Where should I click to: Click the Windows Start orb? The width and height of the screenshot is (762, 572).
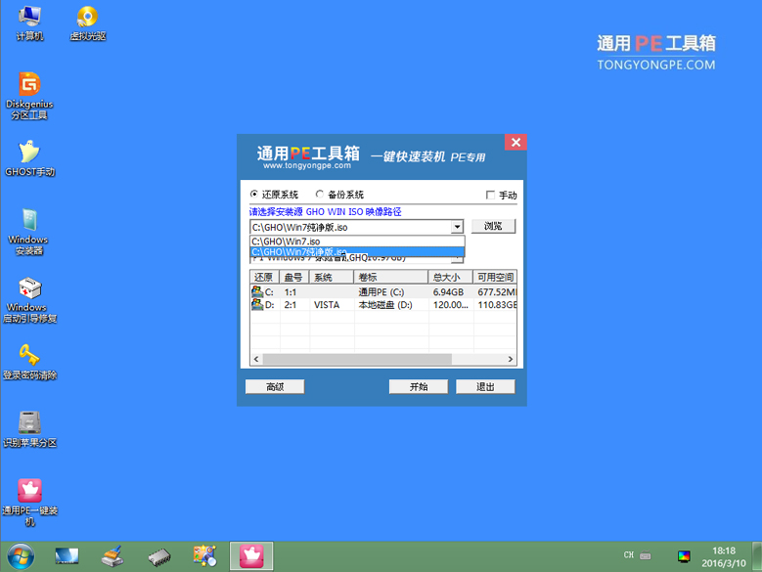pyautogui.click(x=20, y=556)
